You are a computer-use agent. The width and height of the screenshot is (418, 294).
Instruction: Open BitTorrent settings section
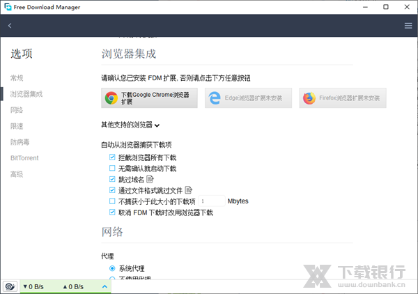tap(24, 158)
